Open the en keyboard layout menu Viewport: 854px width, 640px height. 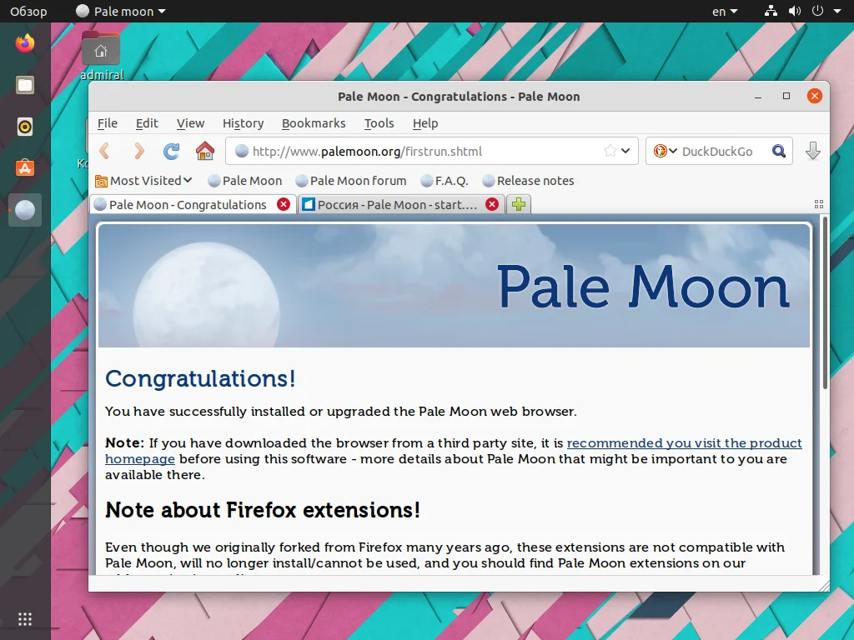[725, 11]
